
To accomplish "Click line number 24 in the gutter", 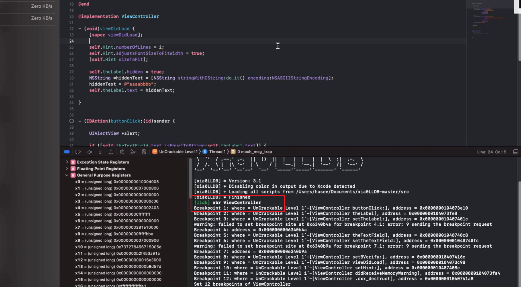I will click(71, 41).
